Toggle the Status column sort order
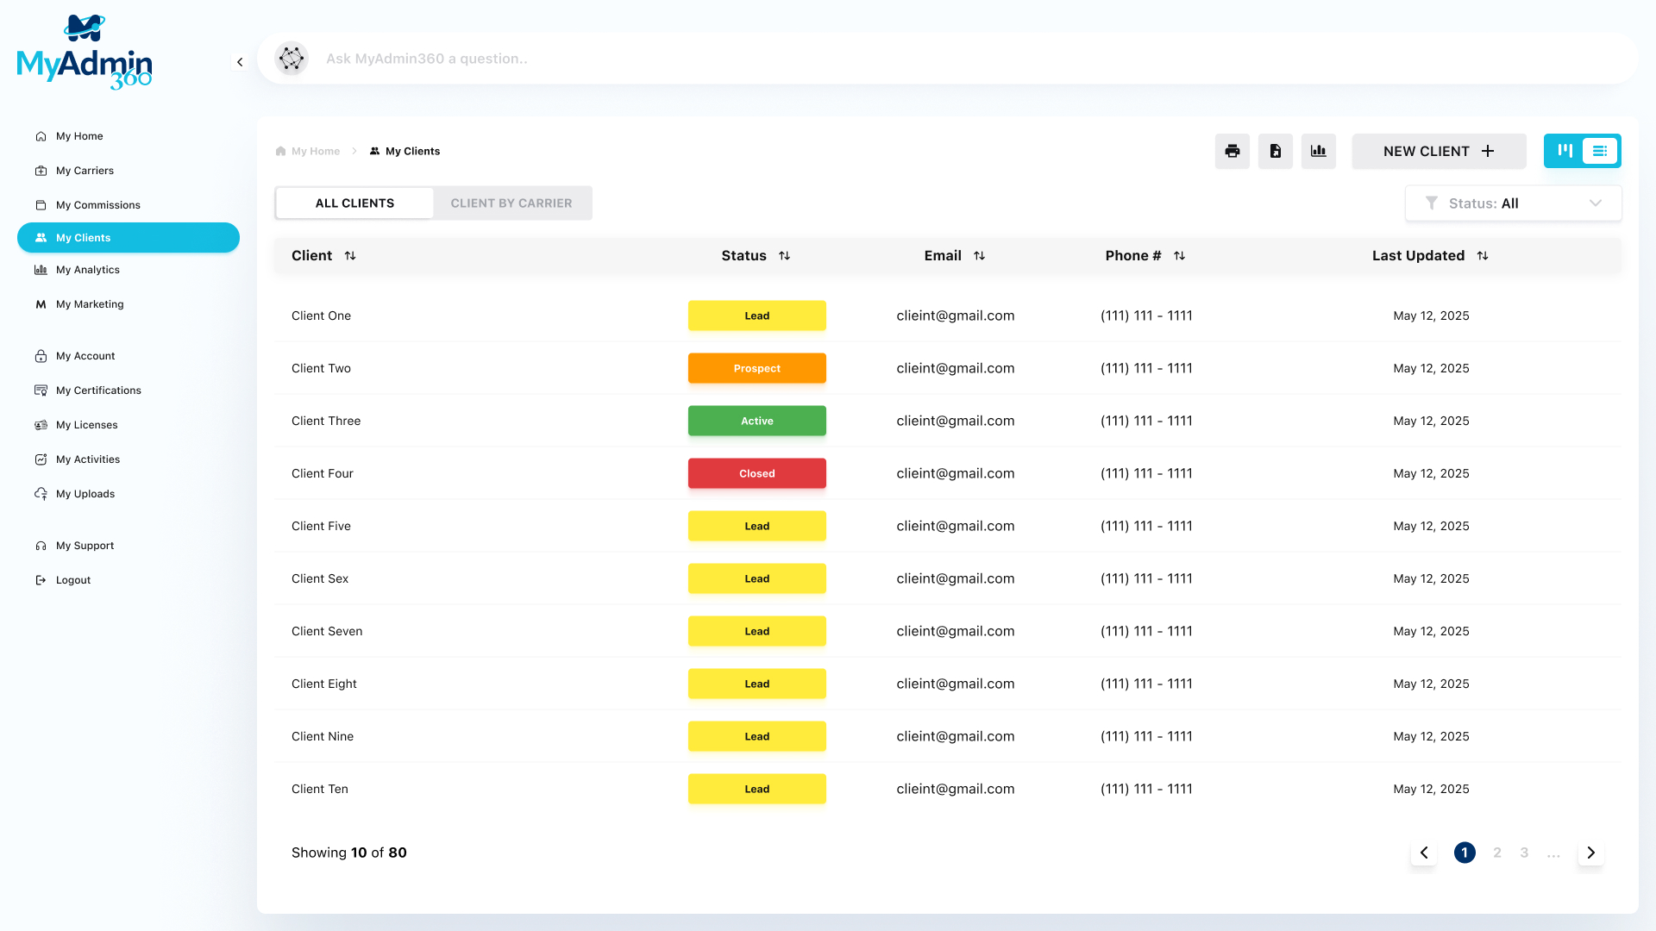The image size is (1656, 931). coord(785,255)
